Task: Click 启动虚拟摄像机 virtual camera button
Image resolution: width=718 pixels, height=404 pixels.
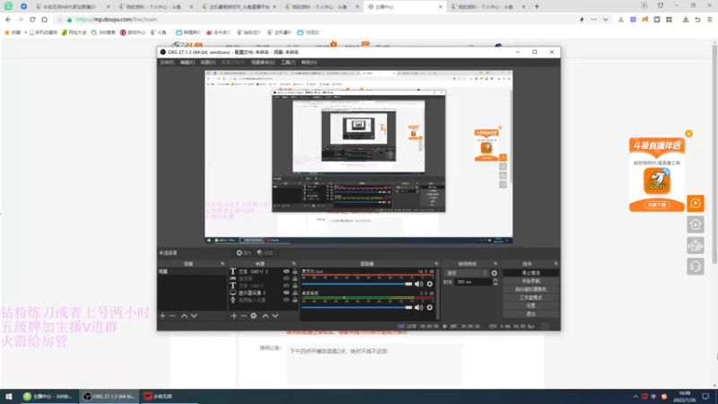Action: click(x=530, y=289)
